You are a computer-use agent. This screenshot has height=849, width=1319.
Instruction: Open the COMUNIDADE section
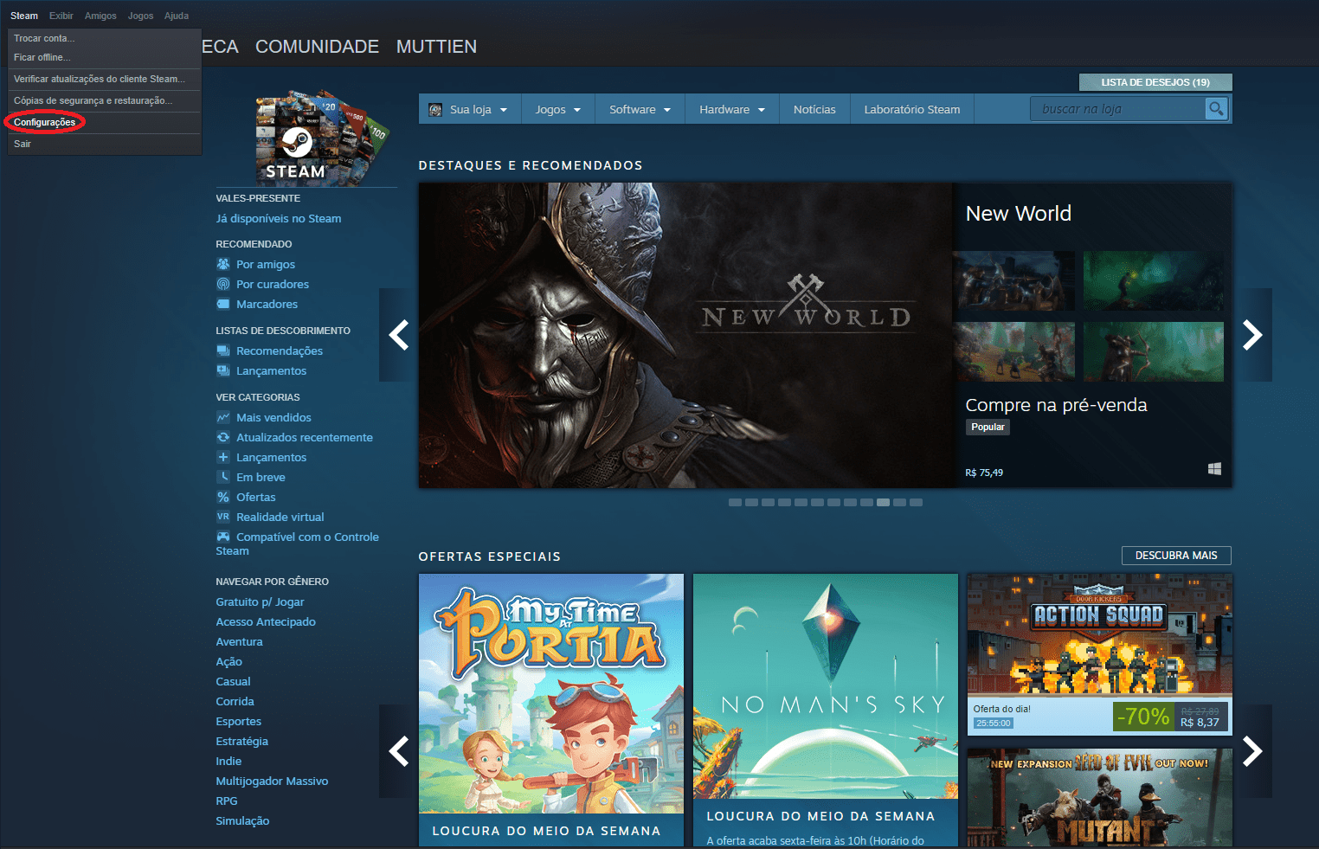pos(317,47)
